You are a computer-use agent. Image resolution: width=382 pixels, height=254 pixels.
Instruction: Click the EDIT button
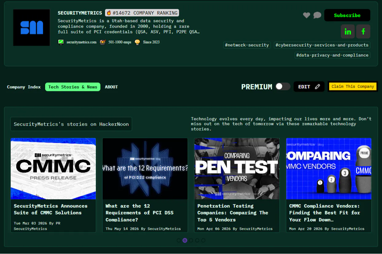click(x=309, y=87)
